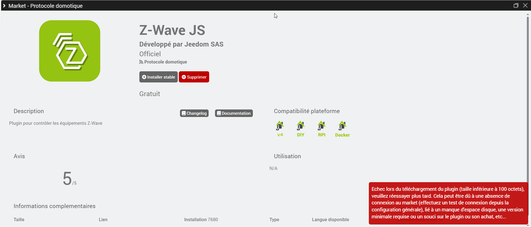The image size is (531, 227).
Task: Click the 'Langue disponible' label
Action: pos(330,219)
